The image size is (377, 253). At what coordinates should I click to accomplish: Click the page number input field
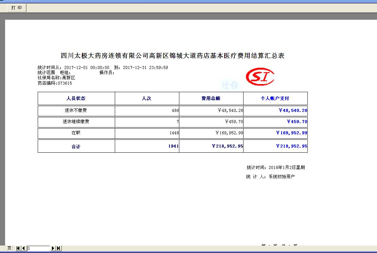[38, 248]
